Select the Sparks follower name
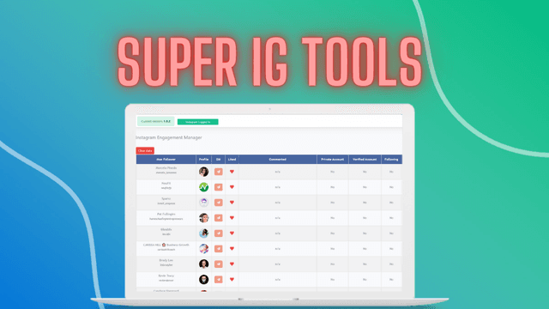This screenshot has height=309, width=549. (x=166, y=198)
